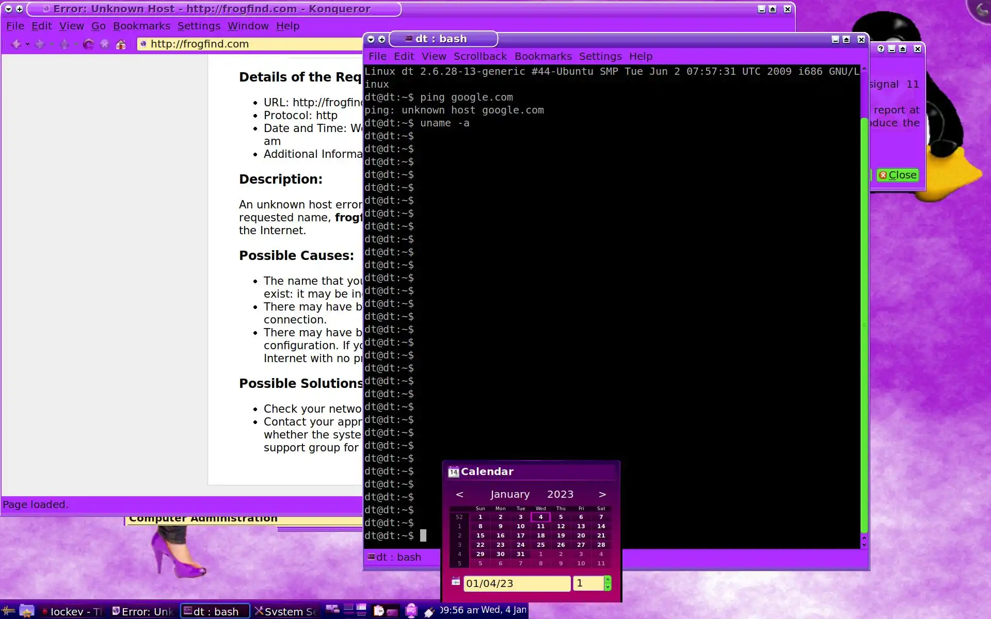Increase the week number spinner
Viewport: 991px width, 619px height.
point(608,580)
